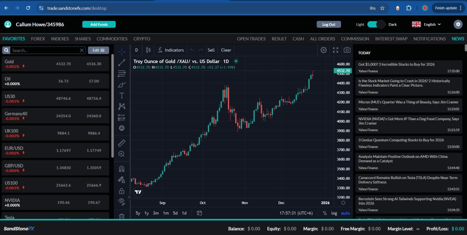Pick the measure ruler tool
Screen dimensions: 467x235
tap(122, 143)
